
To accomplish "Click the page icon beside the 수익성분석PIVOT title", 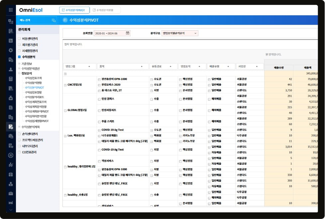I will click(x=65, y=20).
